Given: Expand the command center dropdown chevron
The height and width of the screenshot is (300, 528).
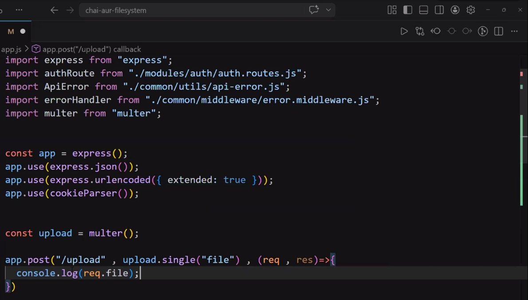Looking at the screenshot, I should (x=328, y=10).
